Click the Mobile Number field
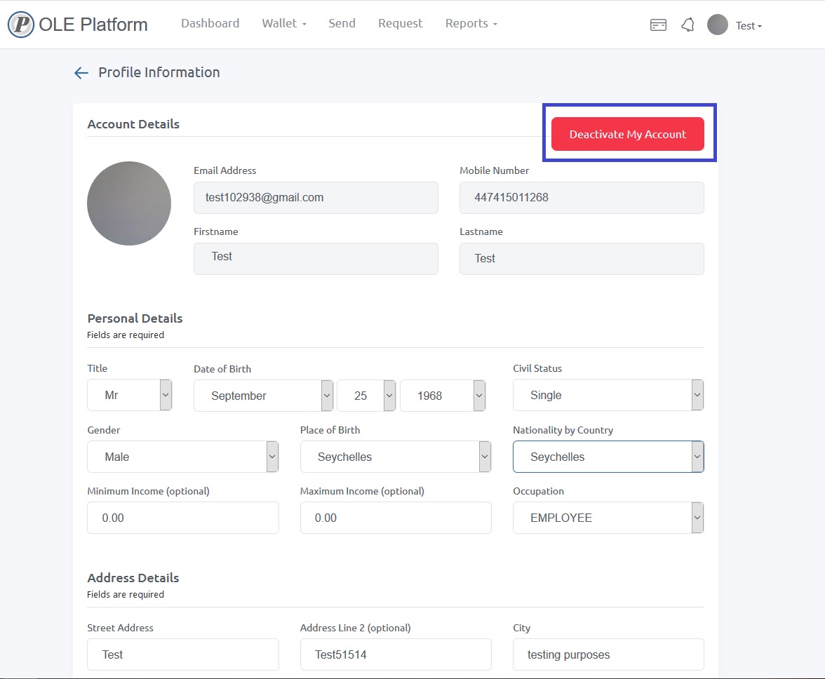The image size is (825, 679). 582,198
